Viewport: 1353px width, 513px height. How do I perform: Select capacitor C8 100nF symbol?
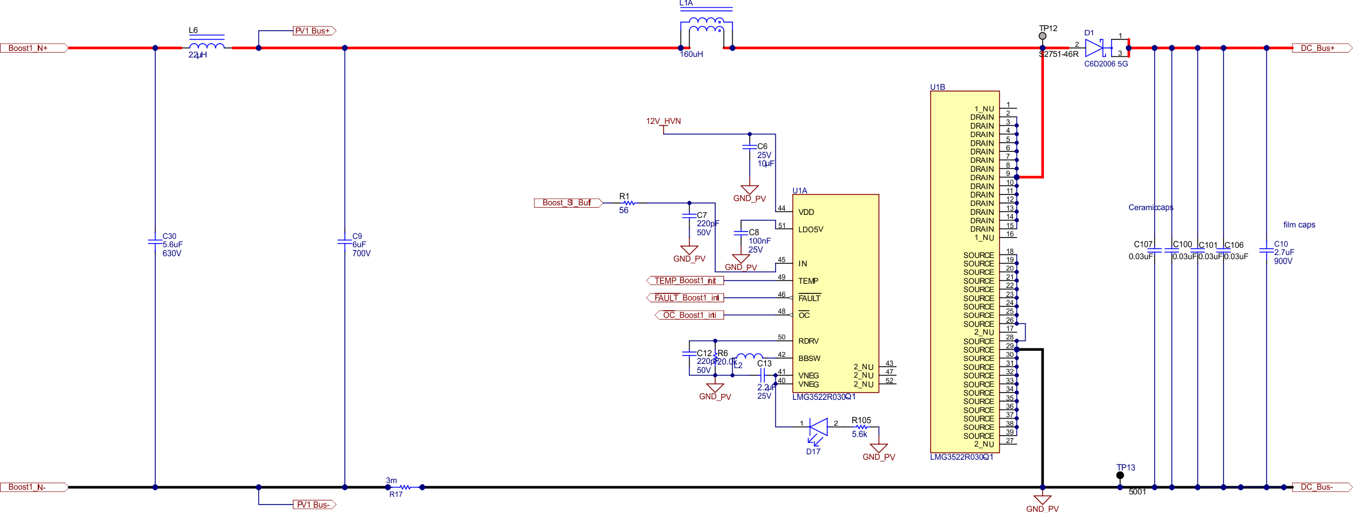741,232
